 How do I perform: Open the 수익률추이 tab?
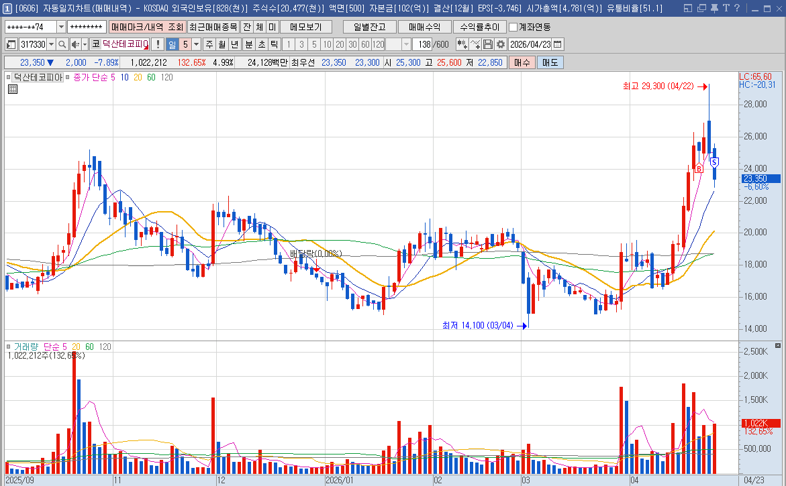click(479, 27)
